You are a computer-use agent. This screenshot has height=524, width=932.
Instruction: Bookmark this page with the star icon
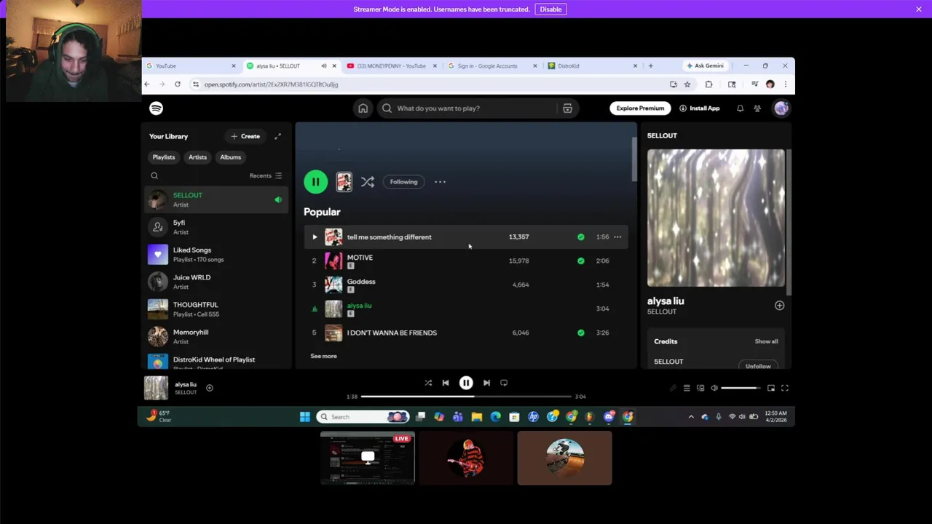click(687, 84)
